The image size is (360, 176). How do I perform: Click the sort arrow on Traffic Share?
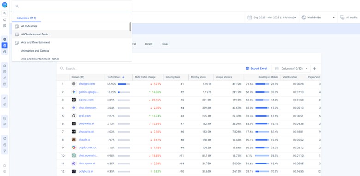pyautogui.click(x=123, y=77)
